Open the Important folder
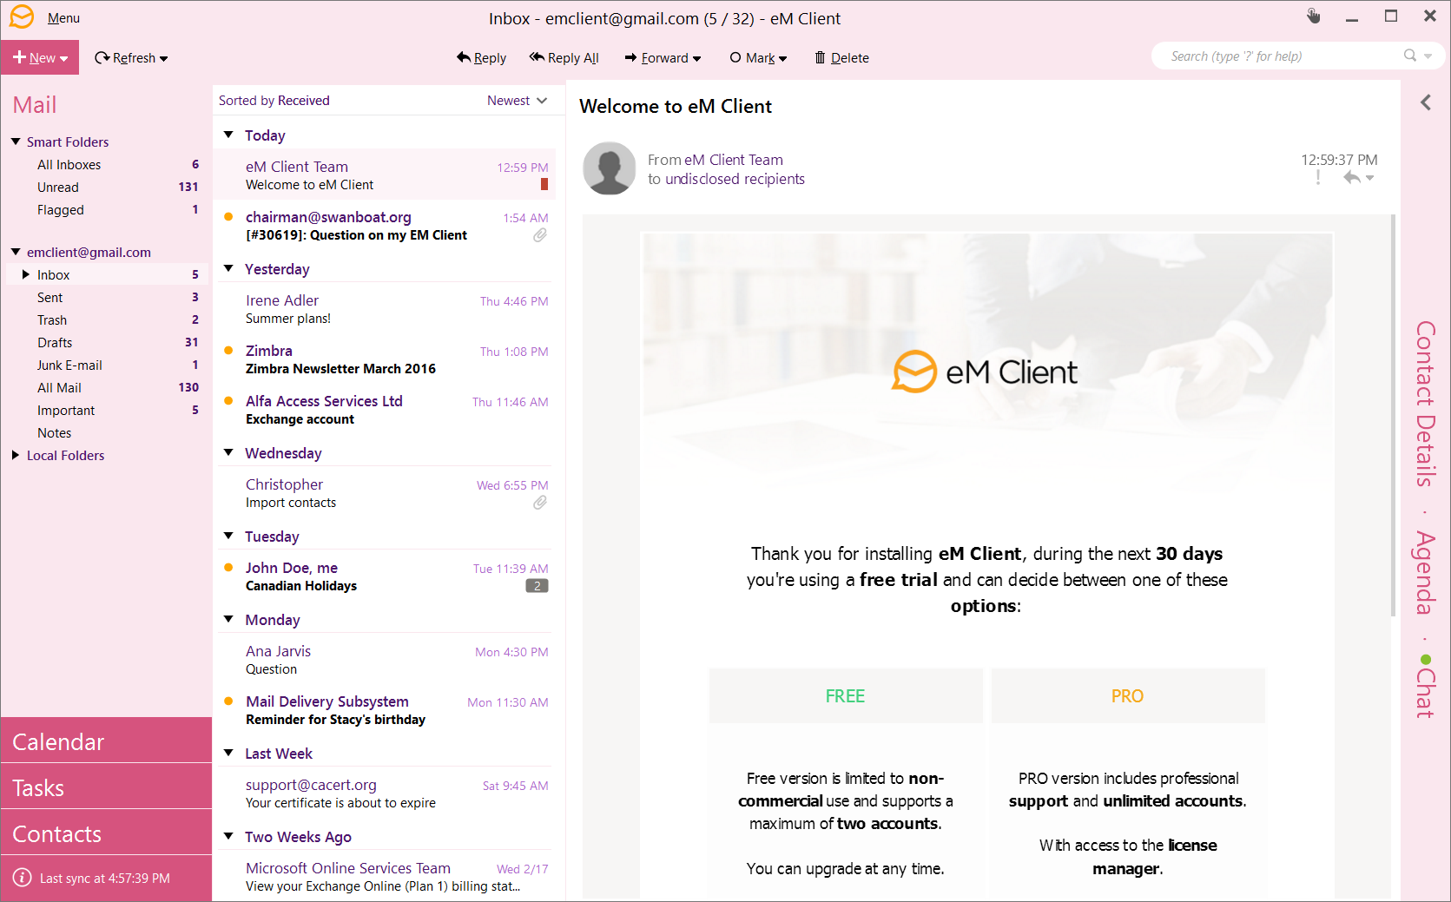 pos(107,411)
